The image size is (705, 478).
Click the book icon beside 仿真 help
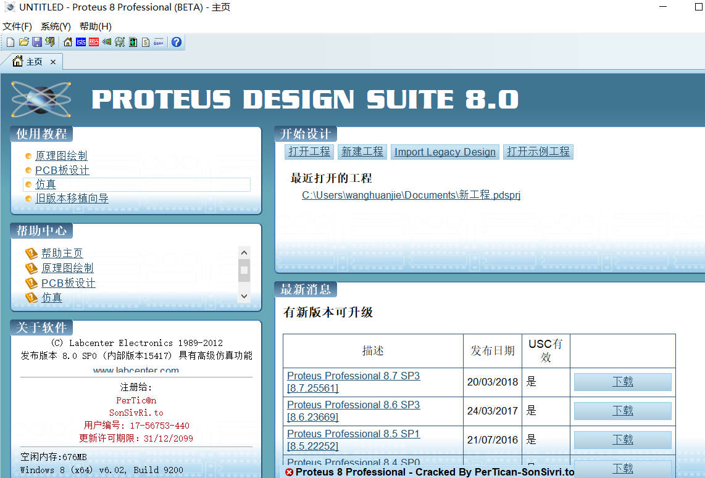(31, 297)
